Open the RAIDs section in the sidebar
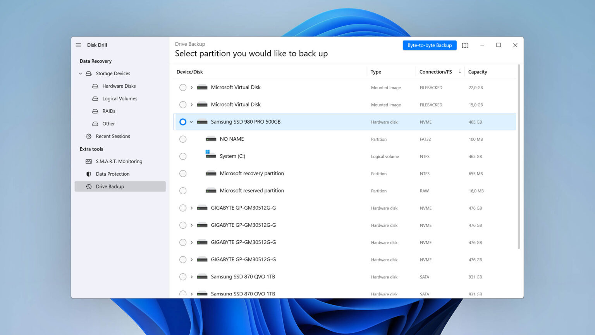Image resolution: width=595 pixels, height=335 pixels. point(109,111)
